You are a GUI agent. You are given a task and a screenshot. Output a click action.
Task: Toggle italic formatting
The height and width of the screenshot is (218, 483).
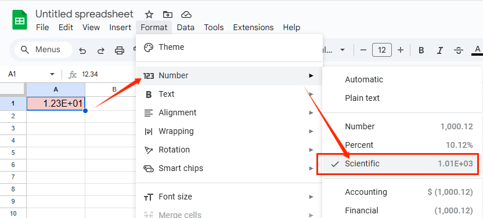pyautogui.click(x=440, y=50)
